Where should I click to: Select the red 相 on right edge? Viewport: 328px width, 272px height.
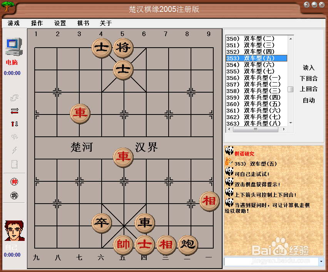pyautogui.click(x=209, y=201)
